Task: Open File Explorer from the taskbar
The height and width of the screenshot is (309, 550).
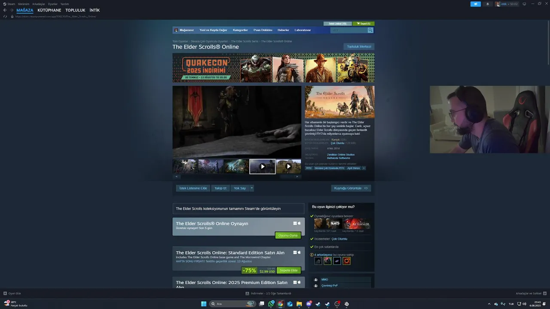Action: tap(299, 304)
